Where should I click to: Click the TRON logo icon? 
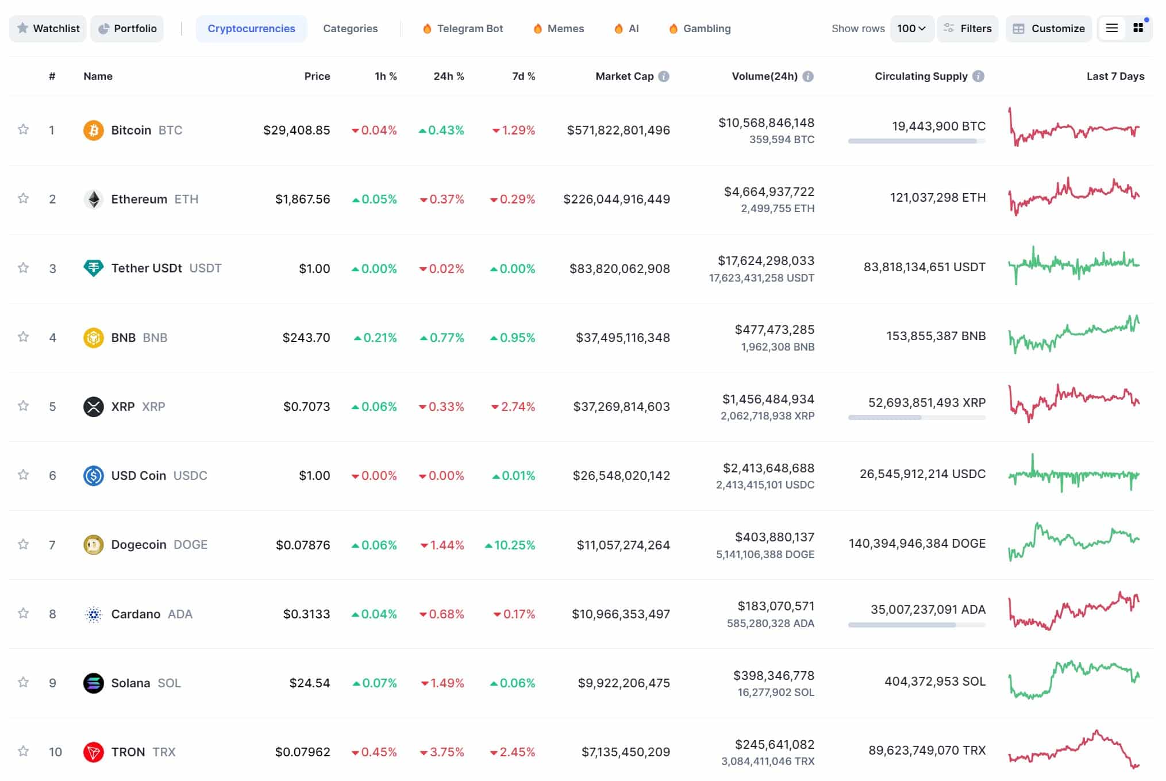94,752
